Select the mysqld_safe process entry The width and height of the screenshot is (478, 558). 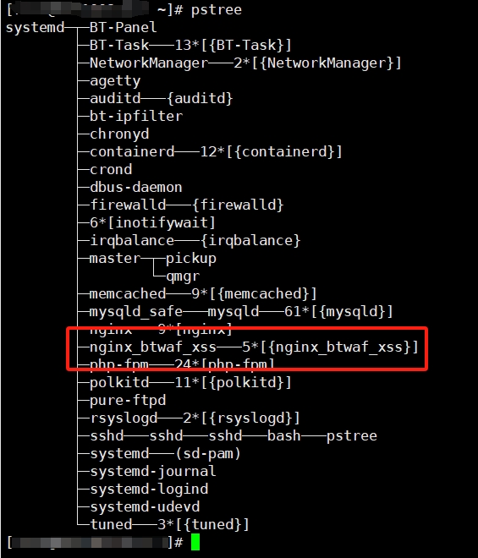click(135, 312)
